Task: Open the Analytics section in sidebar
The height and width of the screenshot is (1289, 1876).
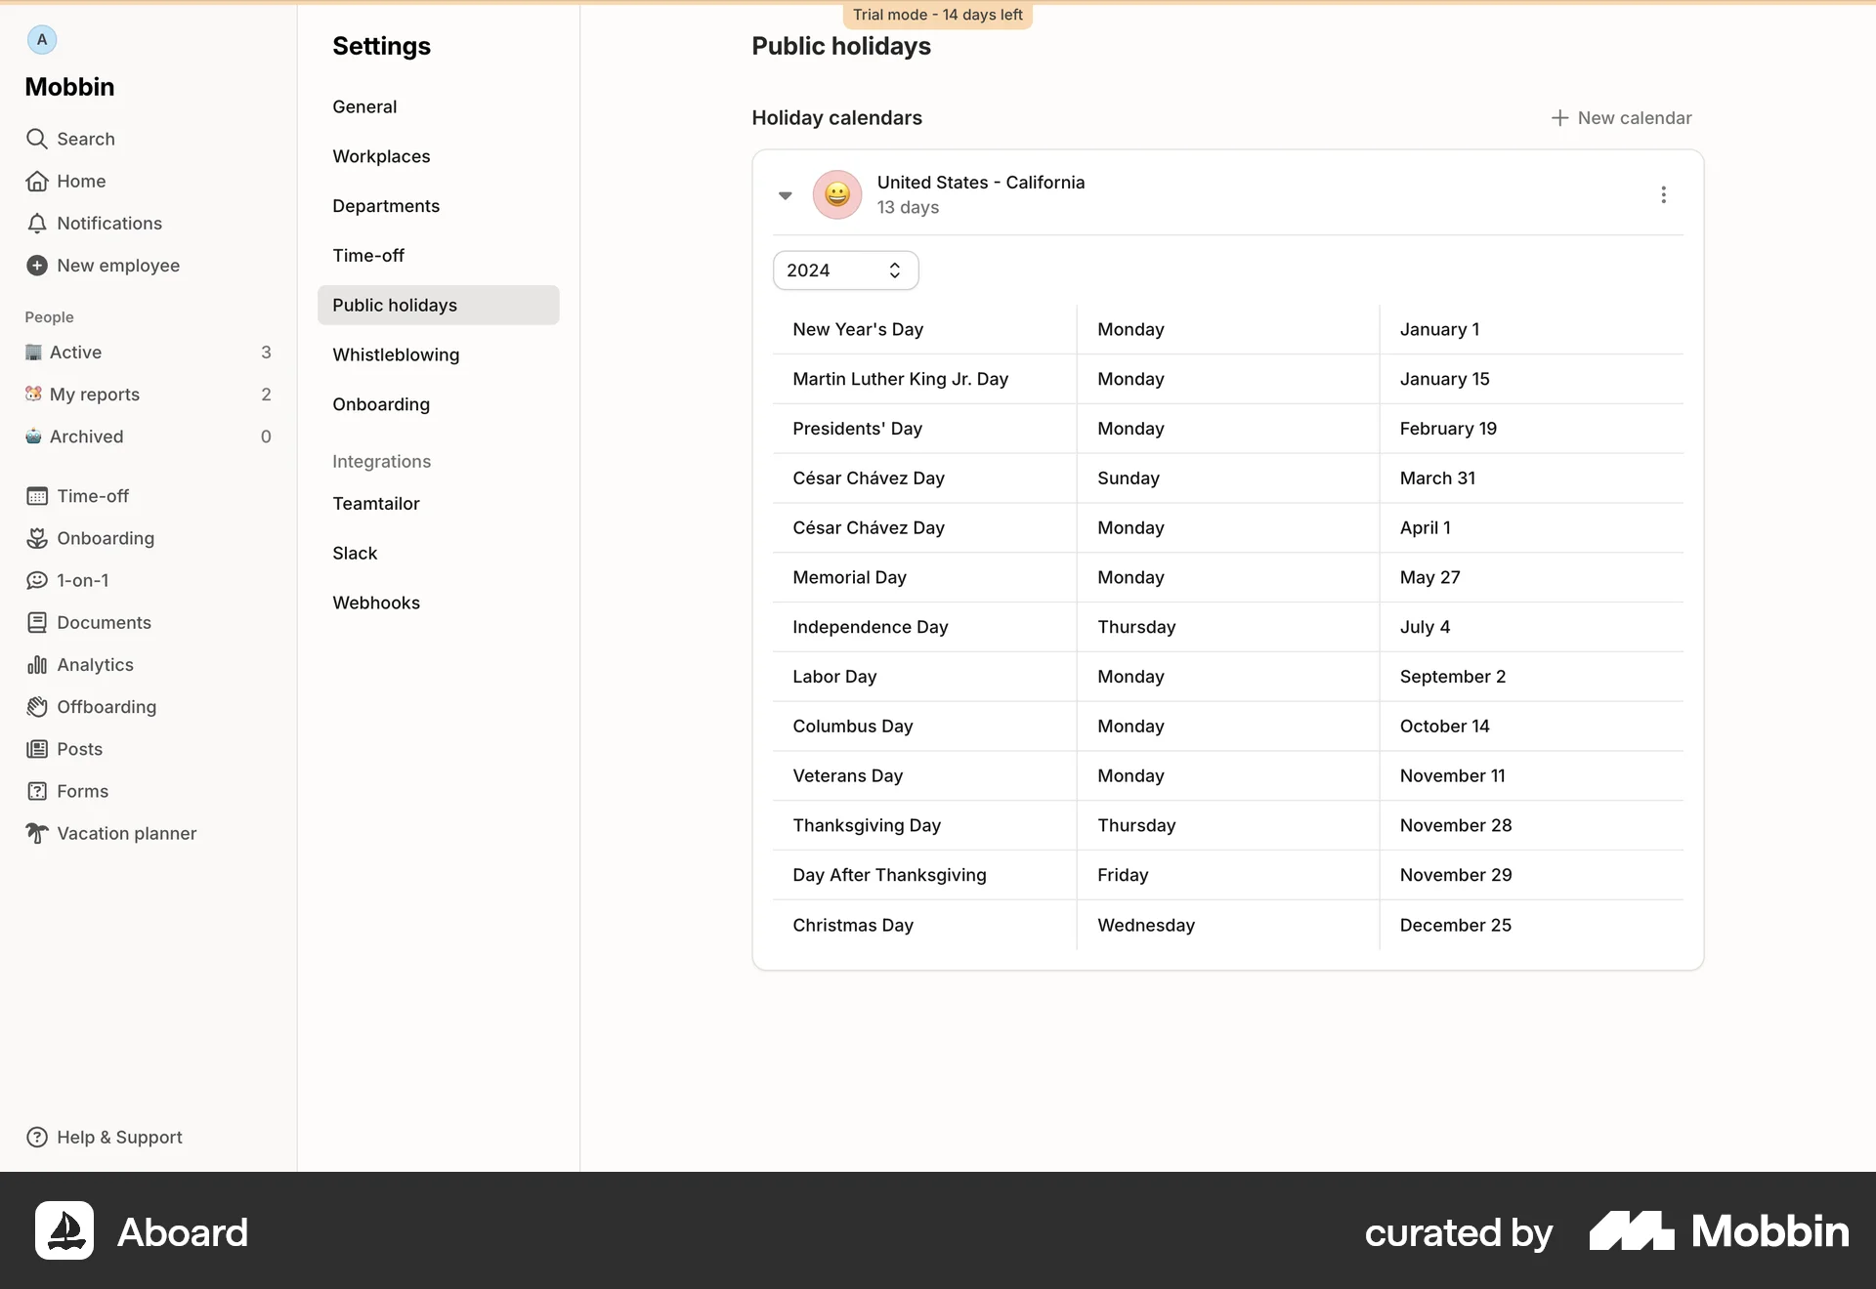Action: tap(95, 664)
